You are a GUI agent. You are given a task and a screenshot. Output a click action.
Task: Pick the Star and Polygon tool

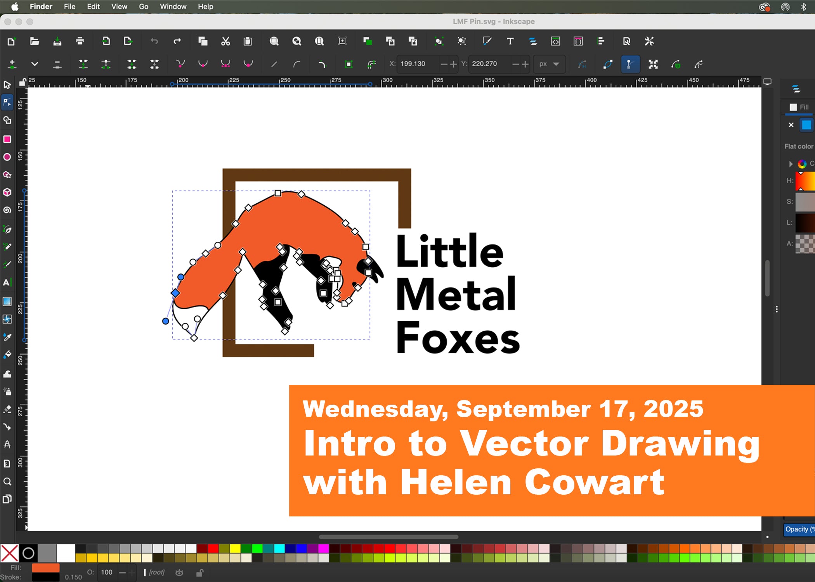pos(7,175)
